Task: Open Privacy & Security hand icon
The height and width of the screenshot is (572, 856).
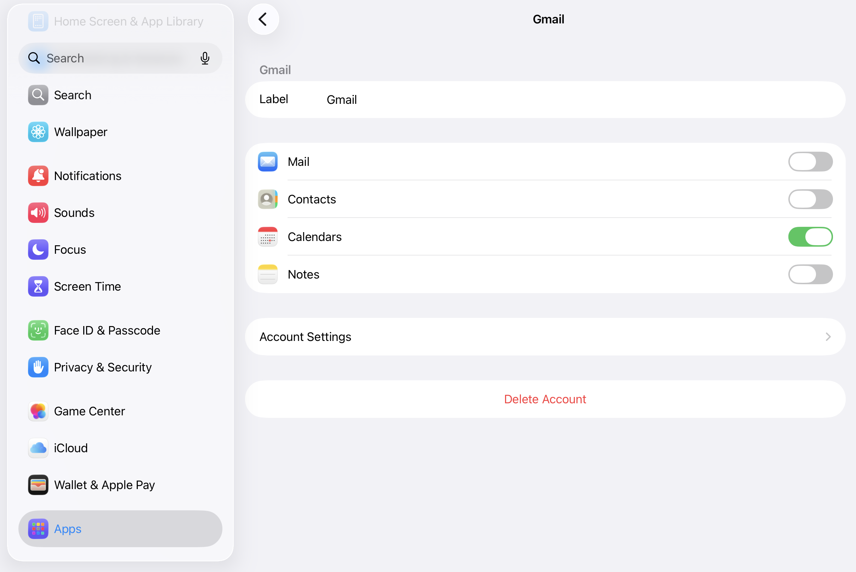Action: [x=38, y=368]
